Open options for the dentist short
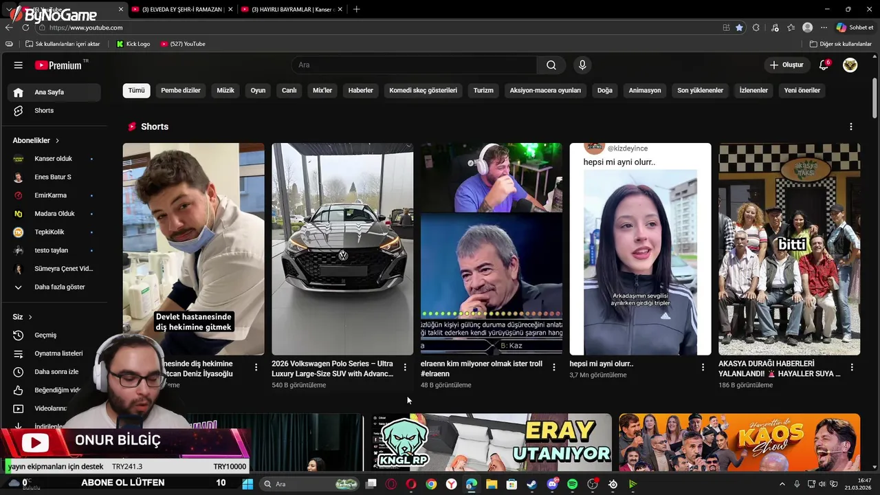 [x=256, y=367]
